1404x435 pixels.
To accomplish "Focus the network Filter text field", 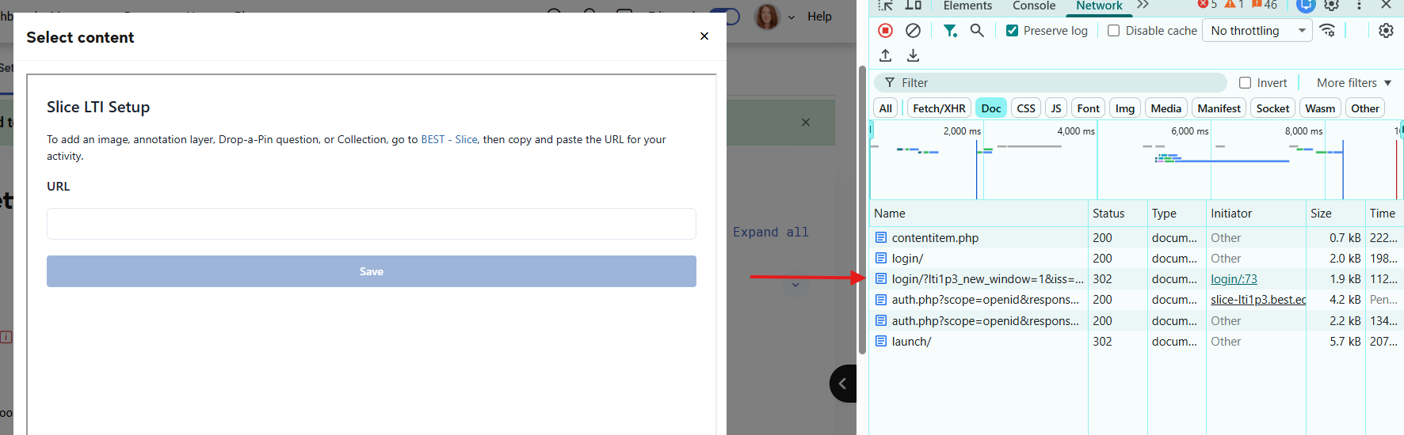I will point(1051,83).
